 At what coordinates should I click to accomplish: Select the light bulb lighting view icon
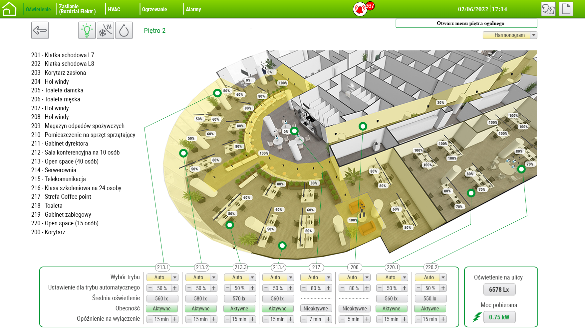click(x=87, y=31)
